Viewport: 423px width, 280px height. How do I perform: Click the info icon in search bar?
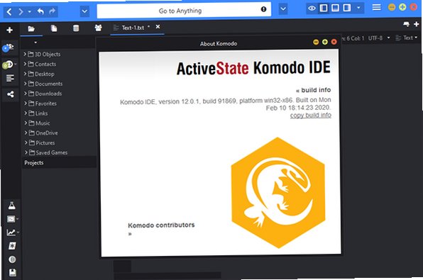click(263, 9)
